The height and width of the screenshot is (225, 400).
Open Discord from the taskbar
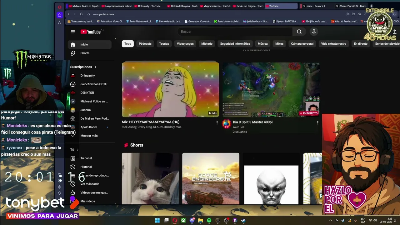tap(192, 220)
